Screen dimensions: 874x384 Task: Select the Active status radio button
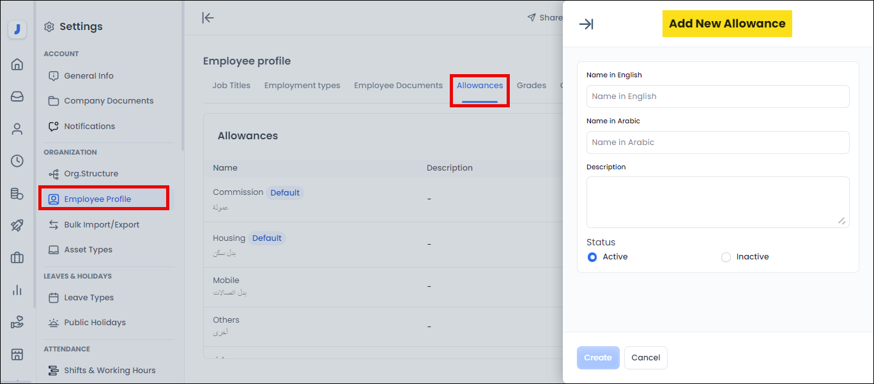(x=592, y=257)
